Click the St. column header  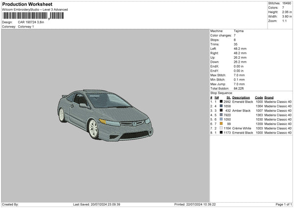[228, 97]
